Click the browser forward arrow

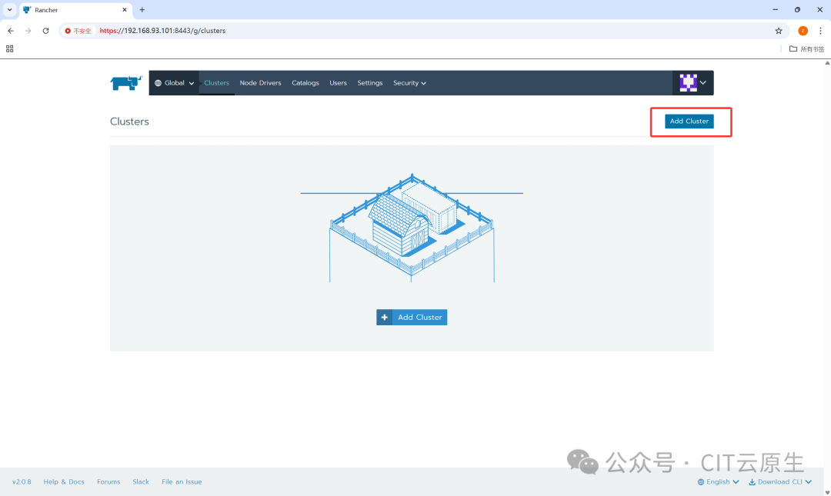28,31
